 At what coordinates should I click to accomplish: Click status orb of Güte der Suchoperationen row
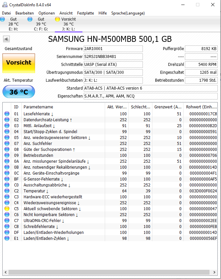[7, 149]
